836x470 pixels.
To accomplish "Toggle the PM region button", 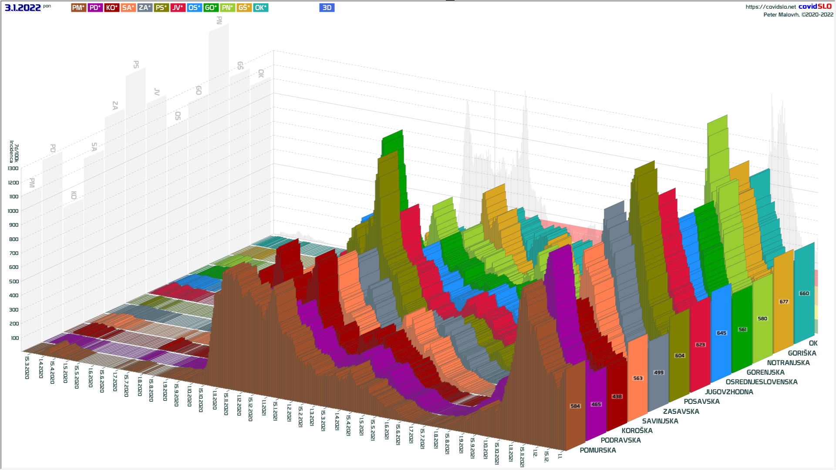I will point(78,7).
